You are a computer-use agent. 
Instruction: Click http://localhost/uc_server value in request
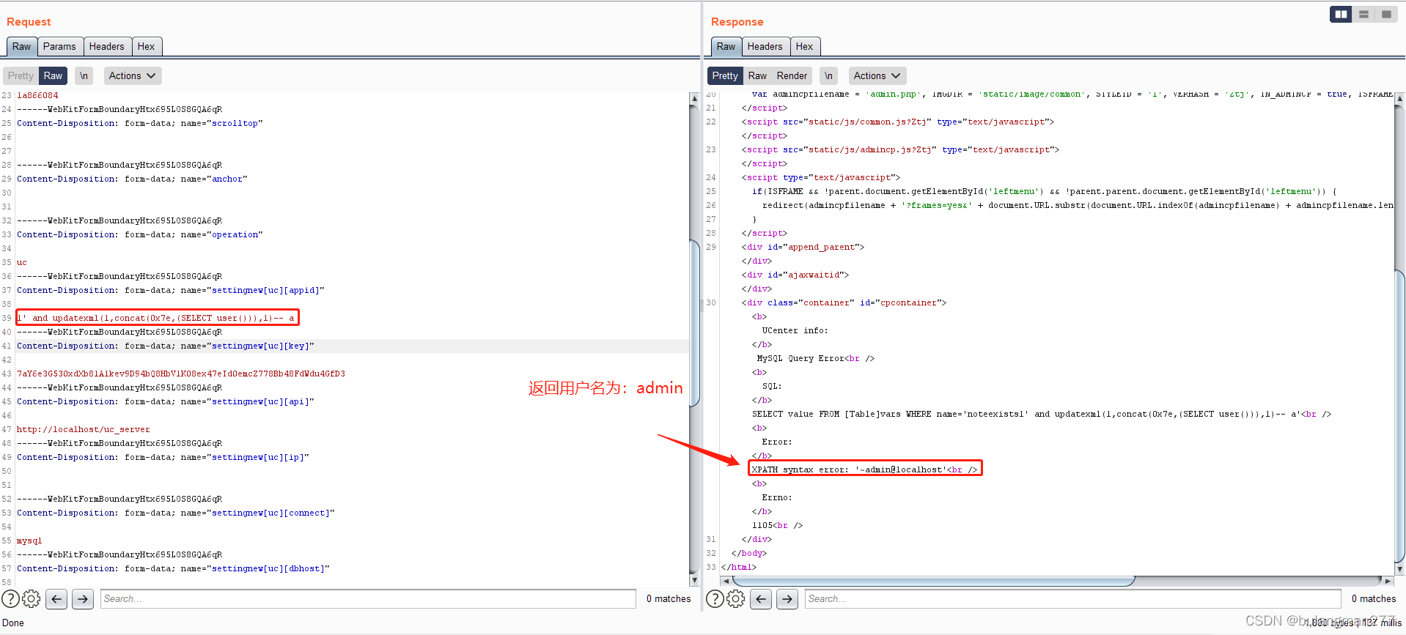point(83,429)
